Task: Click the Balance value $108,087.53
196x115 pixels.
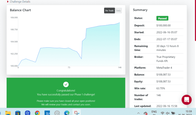Action: coord(163,74)
